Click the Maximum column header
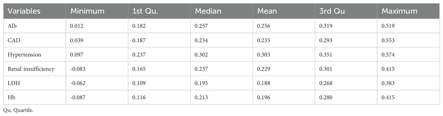The height and width of the screenshot is (116, 443). (400, 11)
